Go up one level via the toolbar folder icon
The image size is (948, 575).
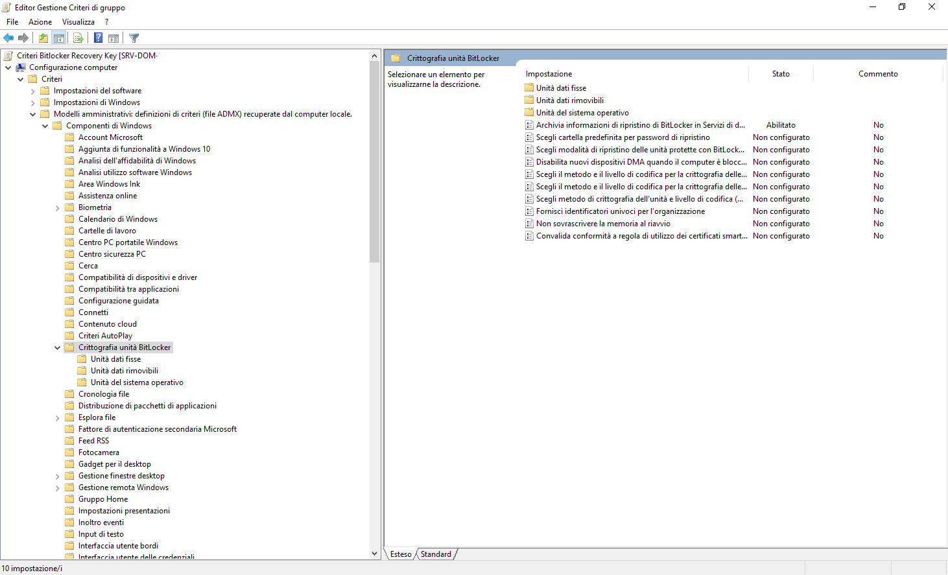click(x=43, y=38)
